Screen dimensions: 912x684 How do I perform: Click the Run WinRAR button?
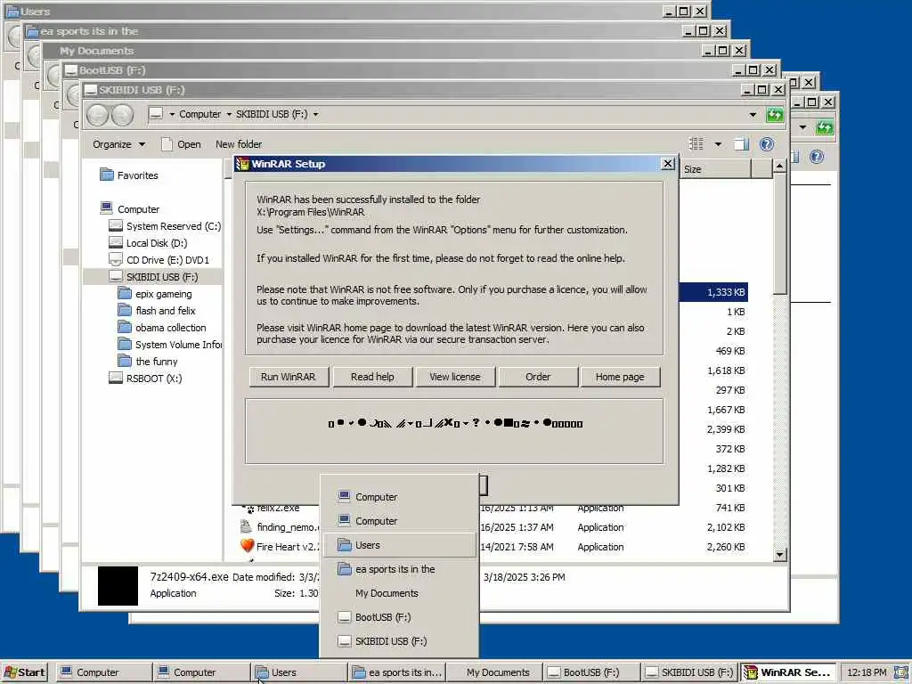pos(289,377)
